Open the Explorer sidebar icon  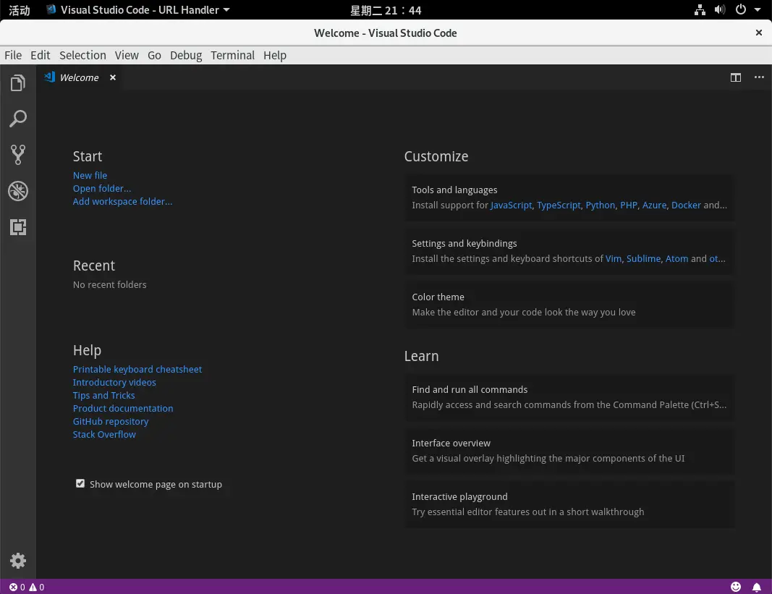click(x=18, y=82)
